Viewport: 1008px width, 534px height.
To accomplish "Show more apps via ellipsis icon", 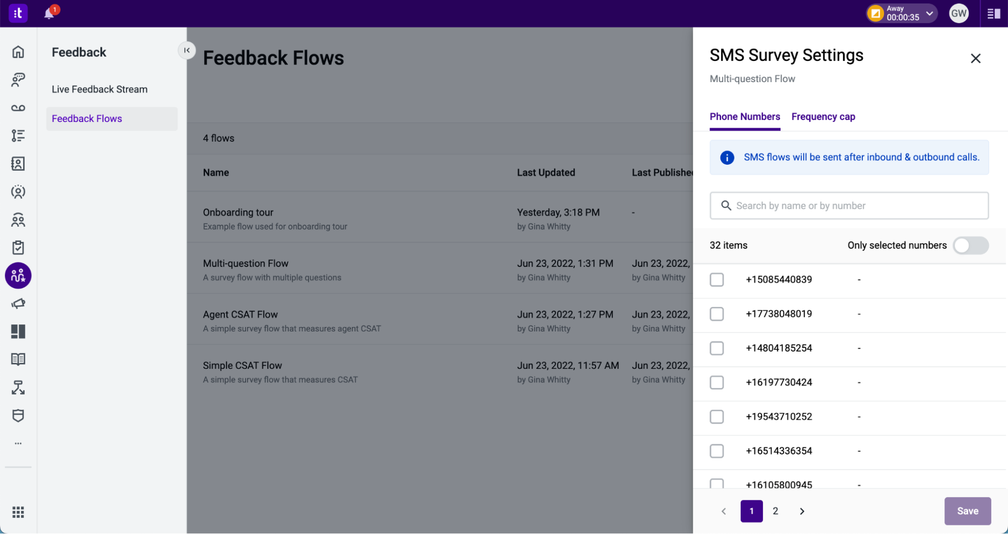I will point(18,443).
